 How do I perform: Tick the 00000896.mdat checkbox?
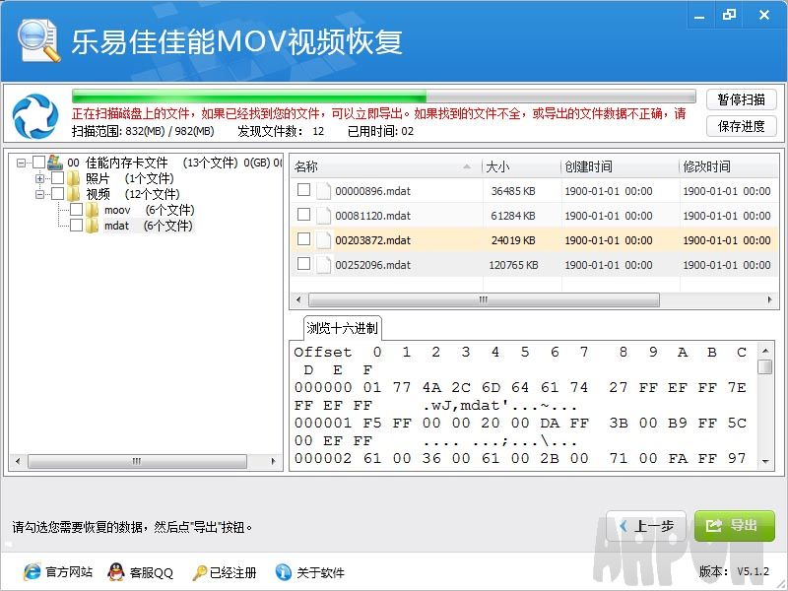tap(304, 190)
